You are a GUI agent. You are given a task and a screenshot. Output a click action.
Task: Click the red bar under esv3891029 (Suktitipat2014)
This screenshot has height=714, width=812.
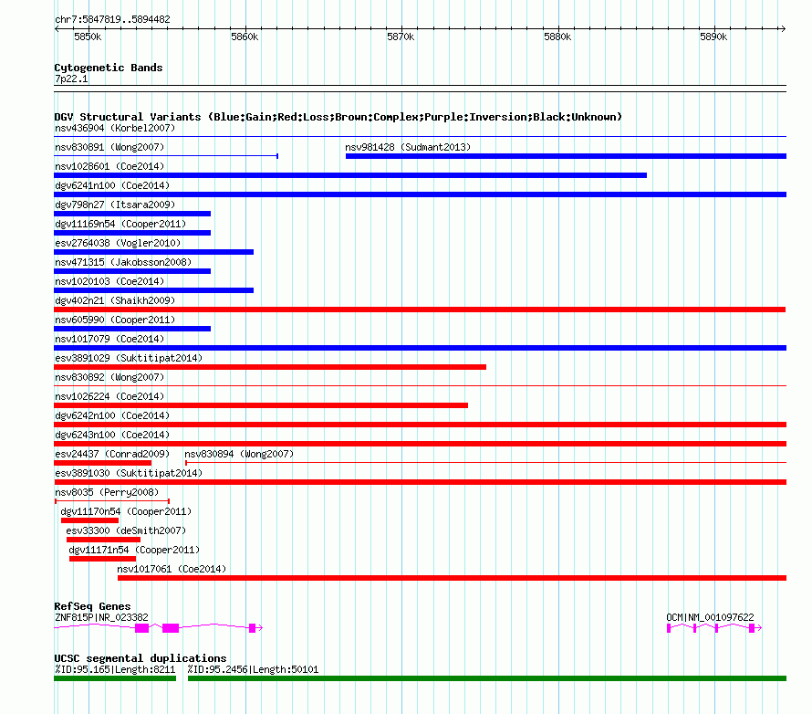(x=270, y=367)
